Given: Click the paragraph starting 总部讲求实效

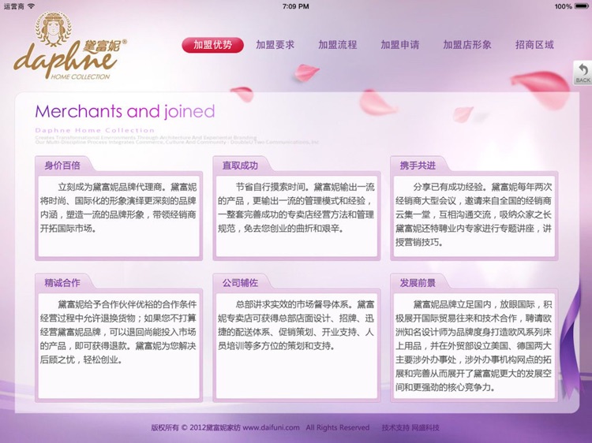Looking at the screenshot, I should (x=296, y=325).
